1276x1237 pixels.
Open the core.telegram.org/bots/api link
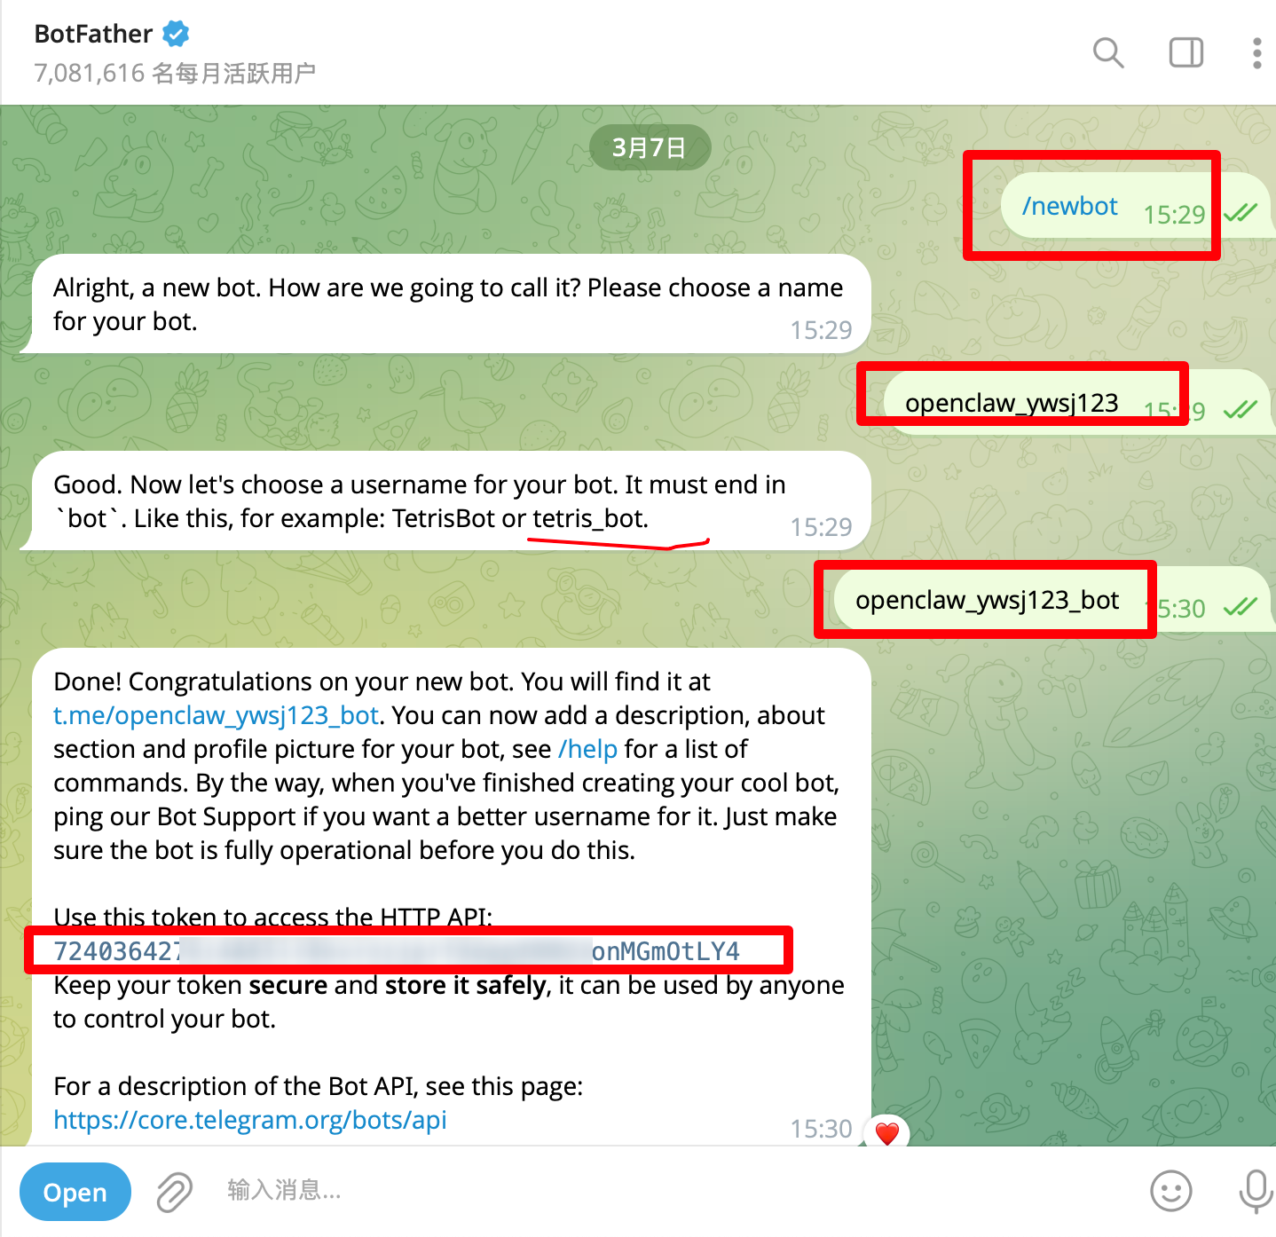[250, 1120]
